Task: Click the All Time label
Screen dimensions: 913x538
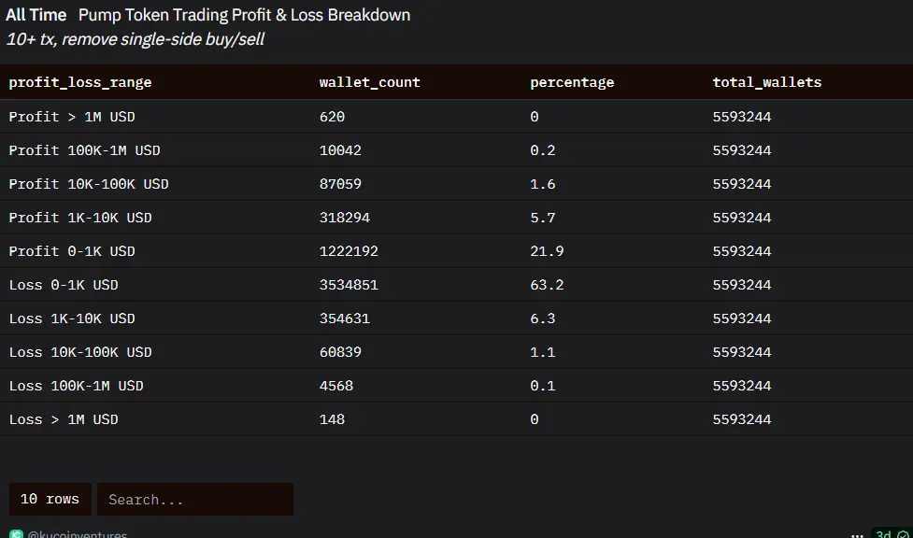Action: 36,15
